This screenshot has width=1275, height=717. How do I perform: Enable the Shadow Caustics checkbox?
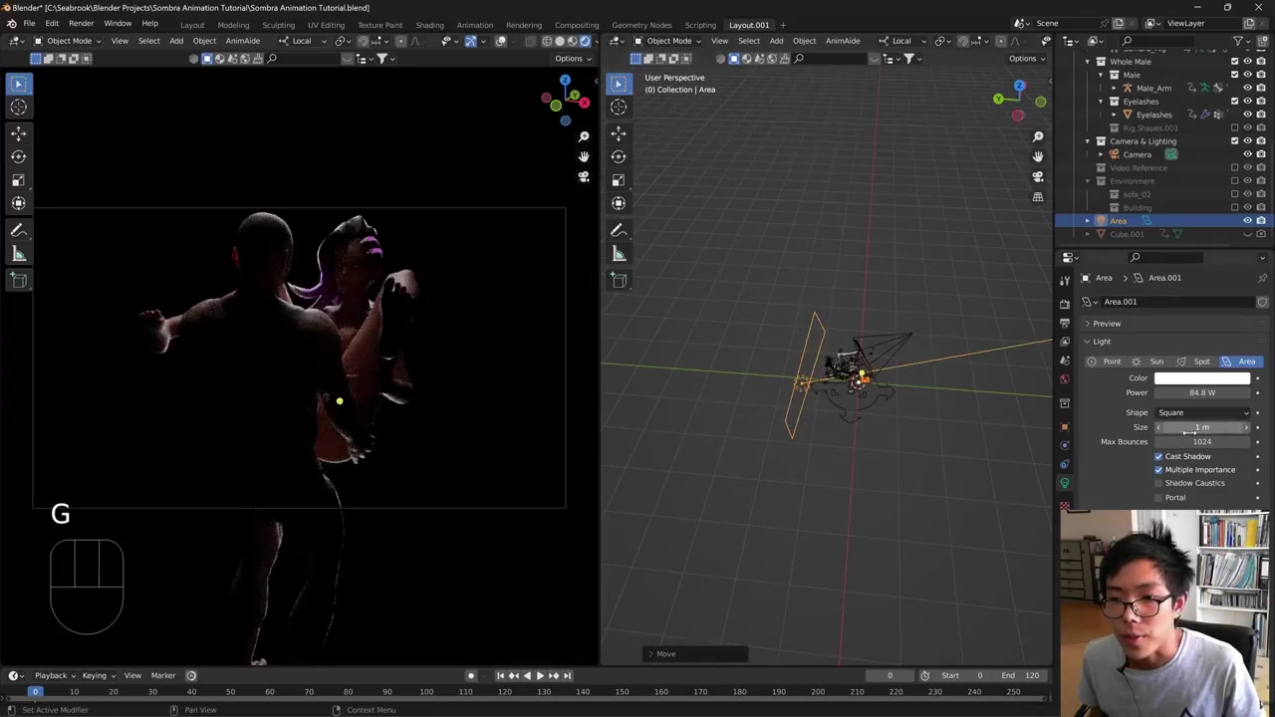[x=1158, y=483]
